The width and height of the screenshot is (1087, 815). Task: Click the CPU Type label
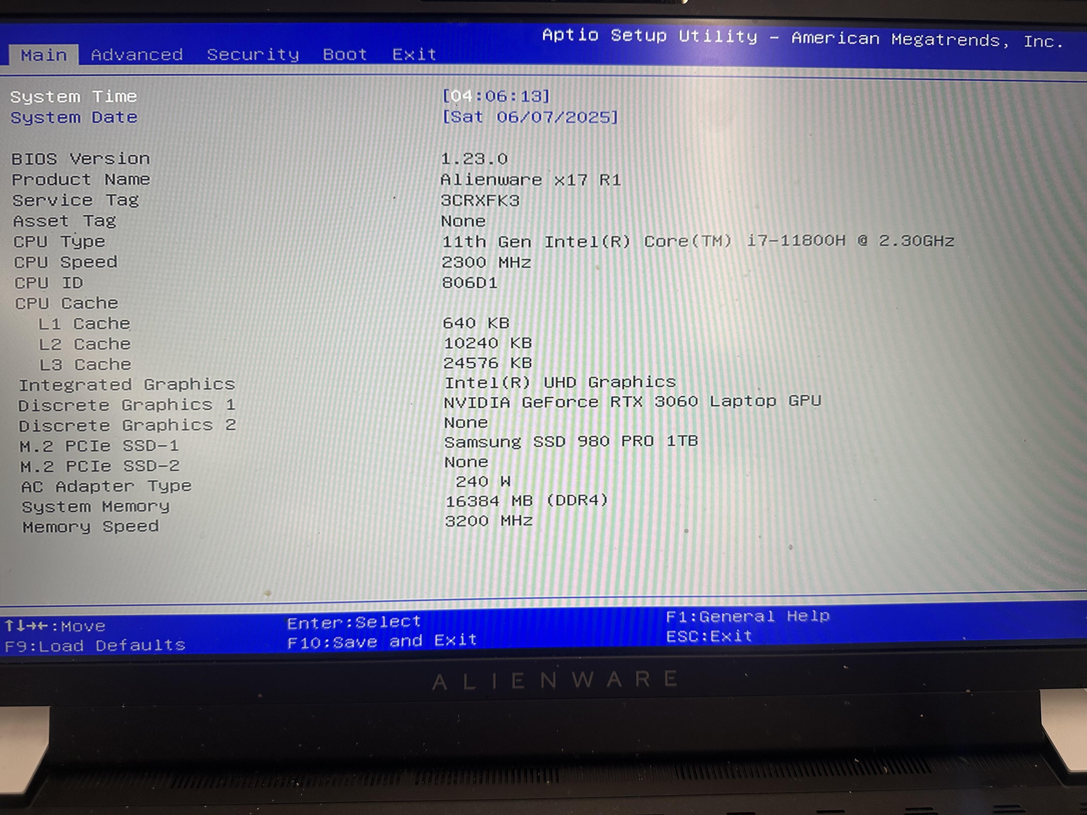[x=60, y=242]
